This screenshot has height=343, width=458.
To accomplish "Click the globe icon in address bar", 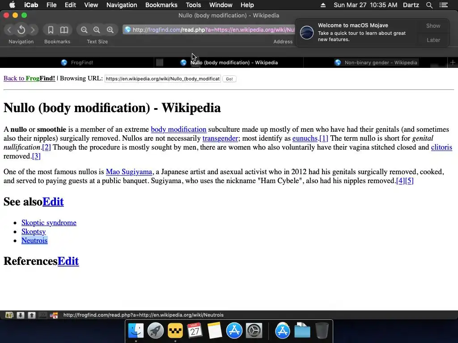I will [x=127, y=29].
